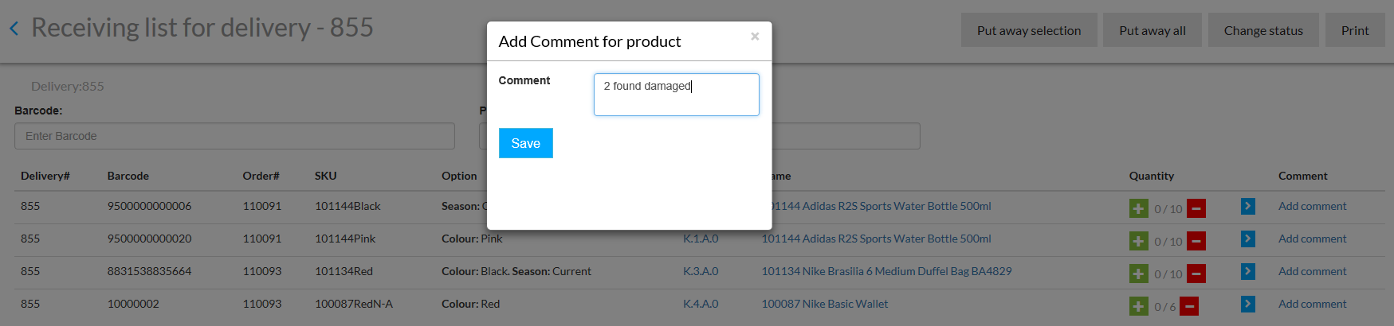Focus the Enter Barcode field
Screen dimensions: 1394x326
234,136
